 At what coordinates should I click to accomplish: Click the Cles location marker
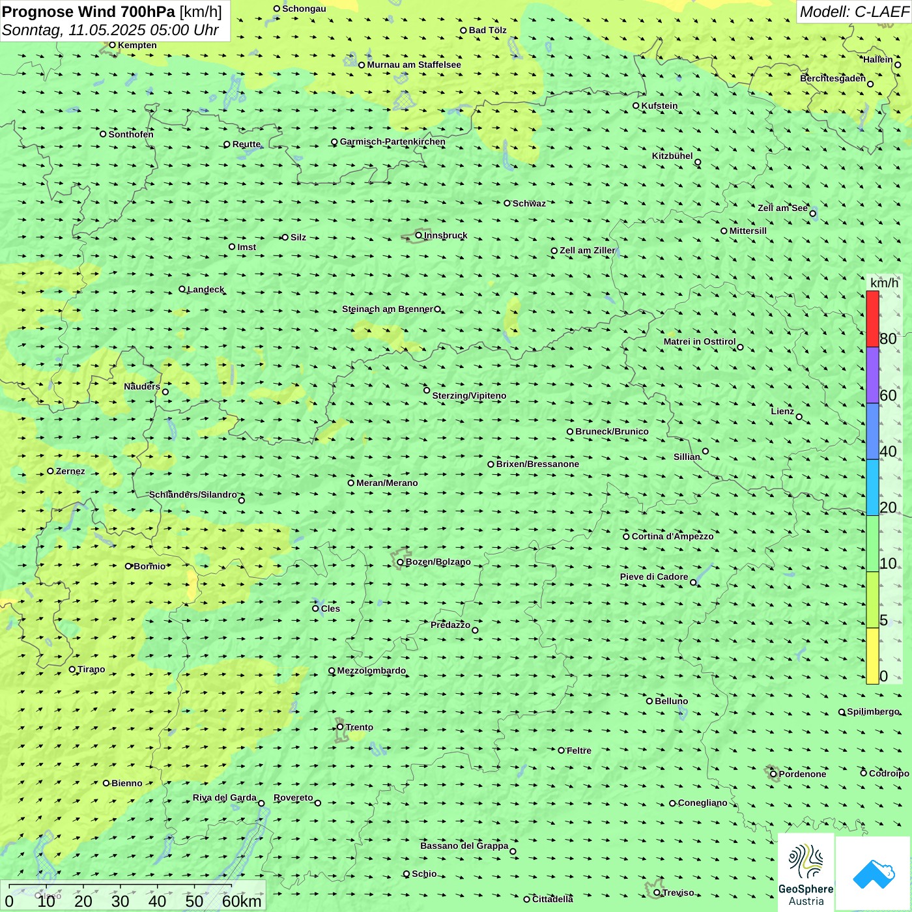point(316,608)
